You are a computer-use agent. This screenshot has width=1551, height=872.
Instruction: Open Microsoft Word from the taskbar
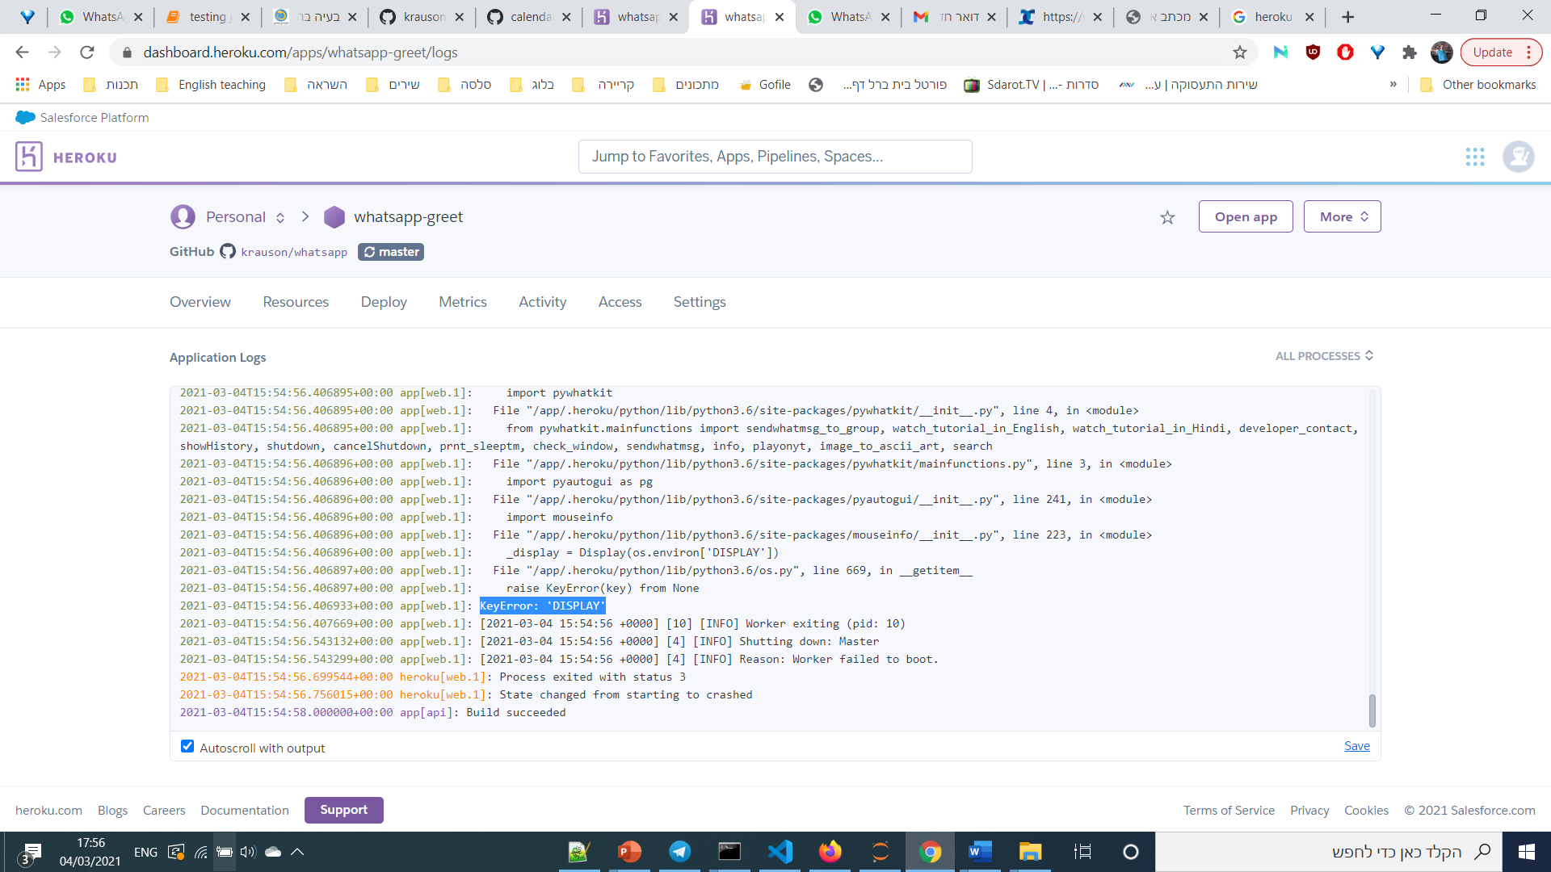pyautogui.click(x=980, y=852)
